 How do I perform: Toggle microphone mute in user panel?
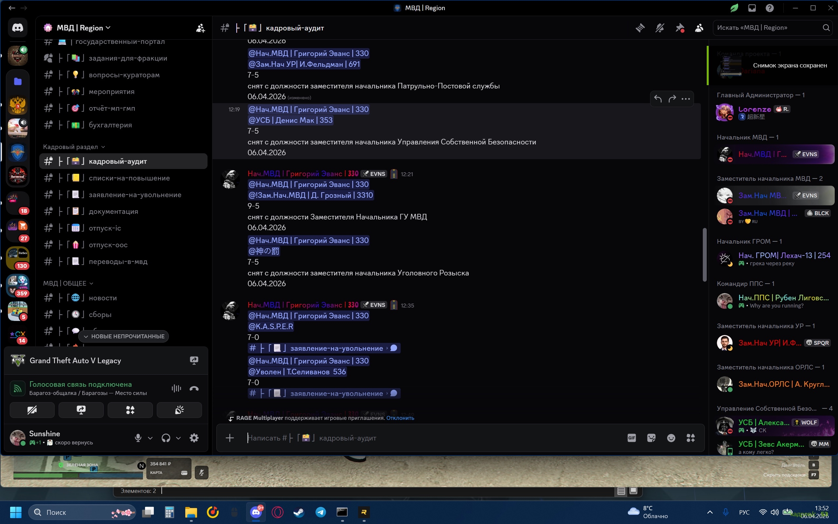(x=138, y=438)
